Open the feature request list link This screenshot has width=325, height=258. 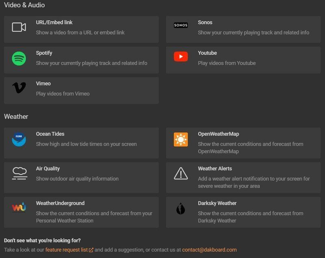tap(67, 250)
